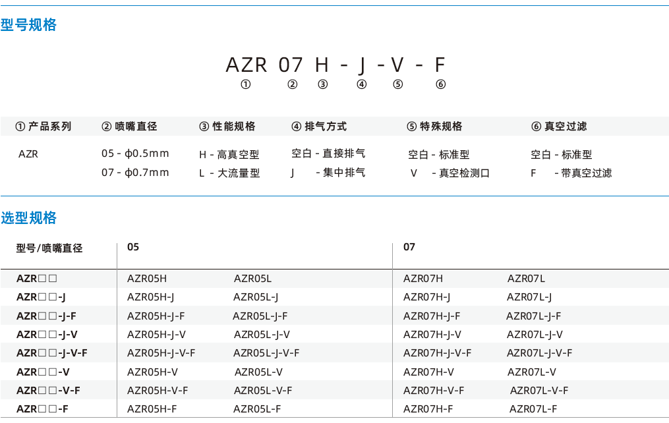Select model cell AZR07H-J-V-F
The width and height of the screenshot is (669, 423).
coord(438,353)
